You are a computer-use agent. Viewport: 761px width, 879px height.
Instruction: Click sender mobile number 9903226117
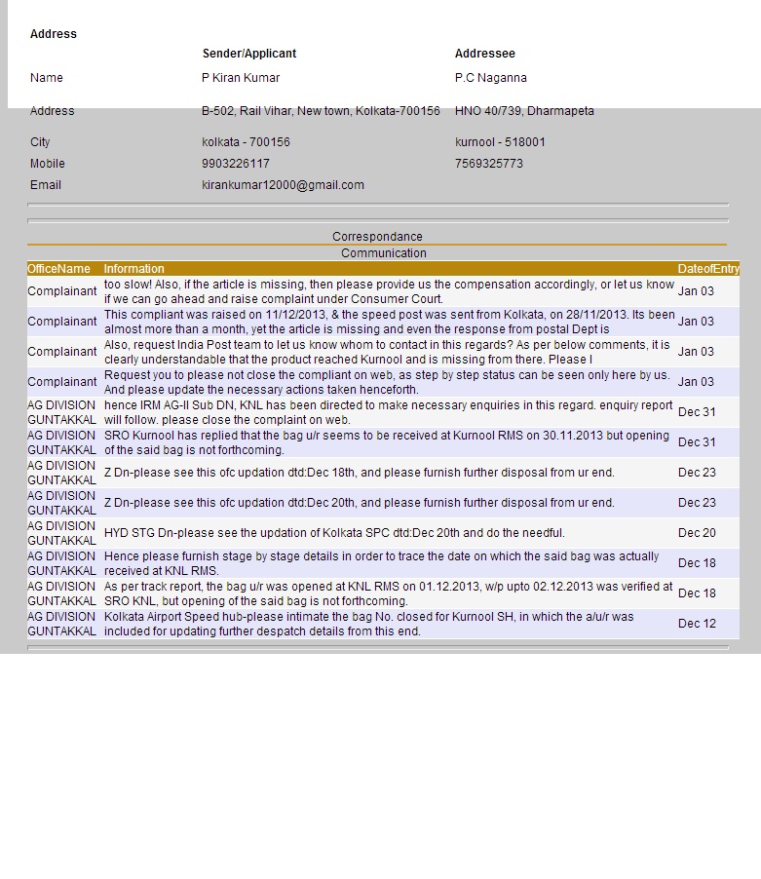(236, 164)
